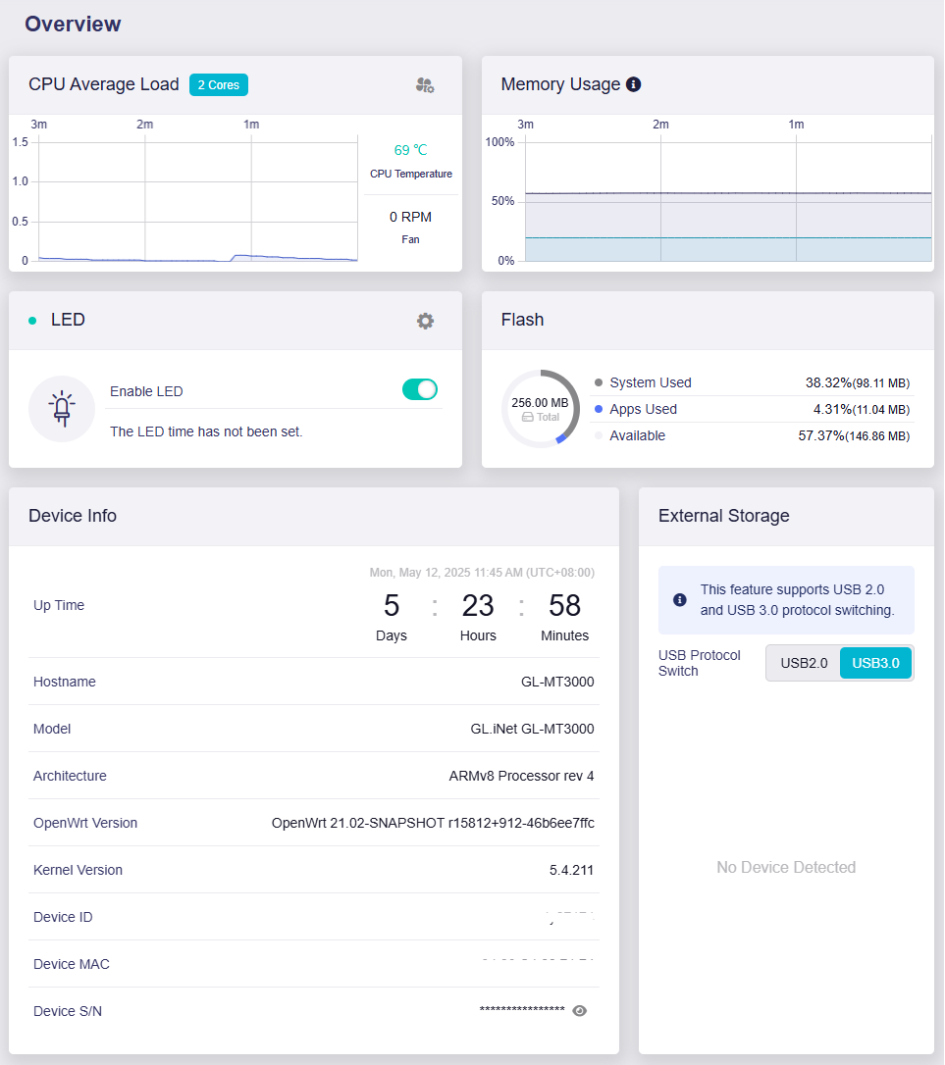Screen dimensions: 945x1065
Task: Click the masked Device S/N asterisks
Action: pos(522,1011)
